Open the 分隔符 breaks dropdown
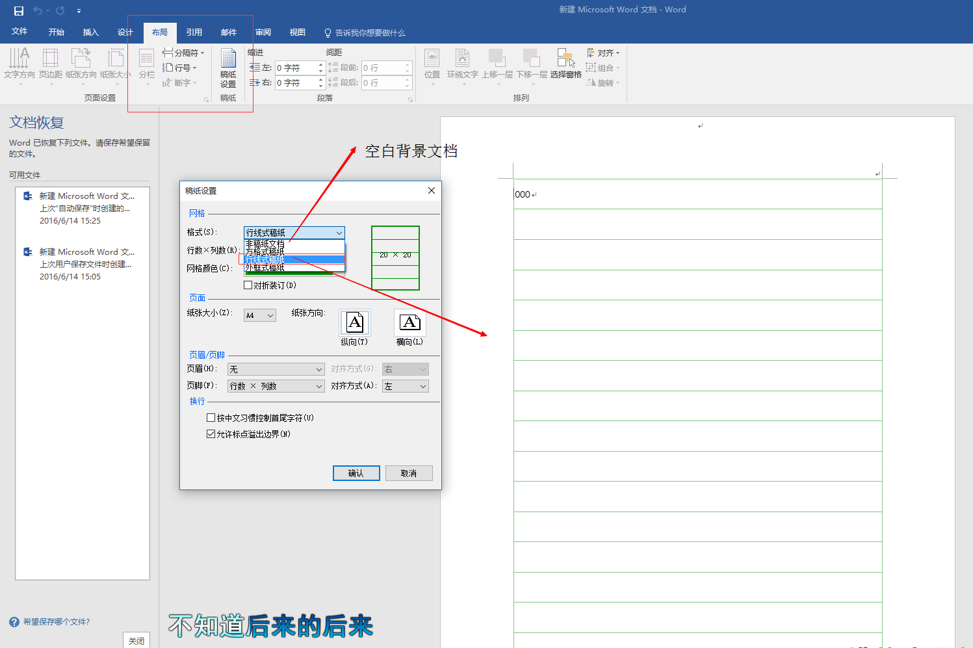The height and width of the screenshot is (648, 973). pyautogui.click(x=183, y=53)
